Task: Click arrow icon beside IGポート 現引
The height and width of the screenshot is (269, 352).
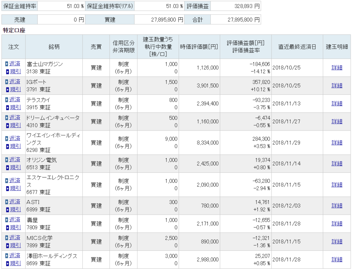Action: [x=8, y=90]
